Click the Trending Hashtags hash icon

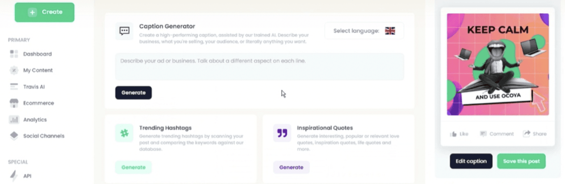(x=124, y=133)
